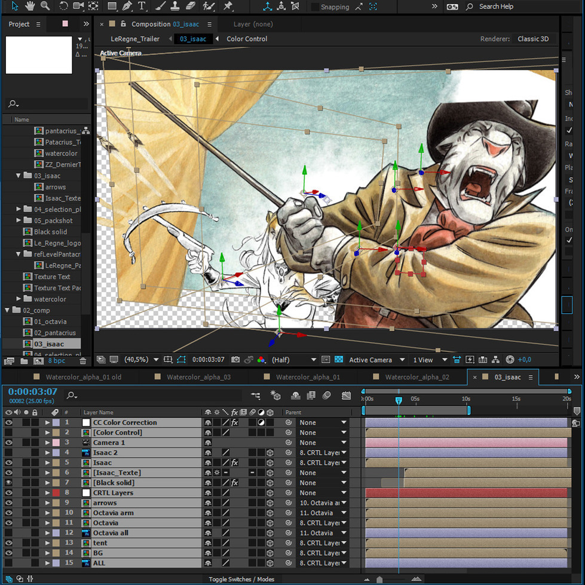
Task: Select the Clone Stamp tool
Action: [x=175, y=6]
